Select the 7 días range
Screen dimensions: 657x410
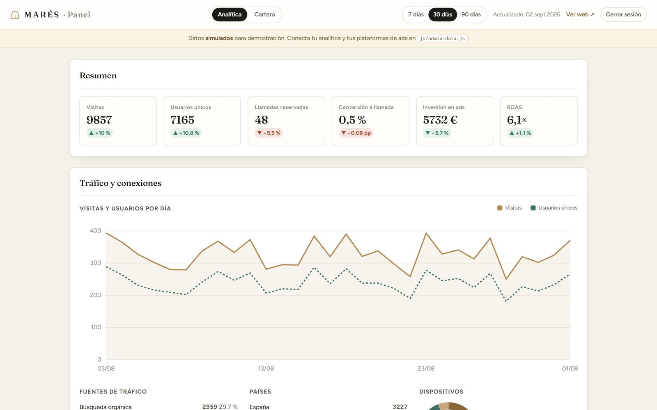416,14
